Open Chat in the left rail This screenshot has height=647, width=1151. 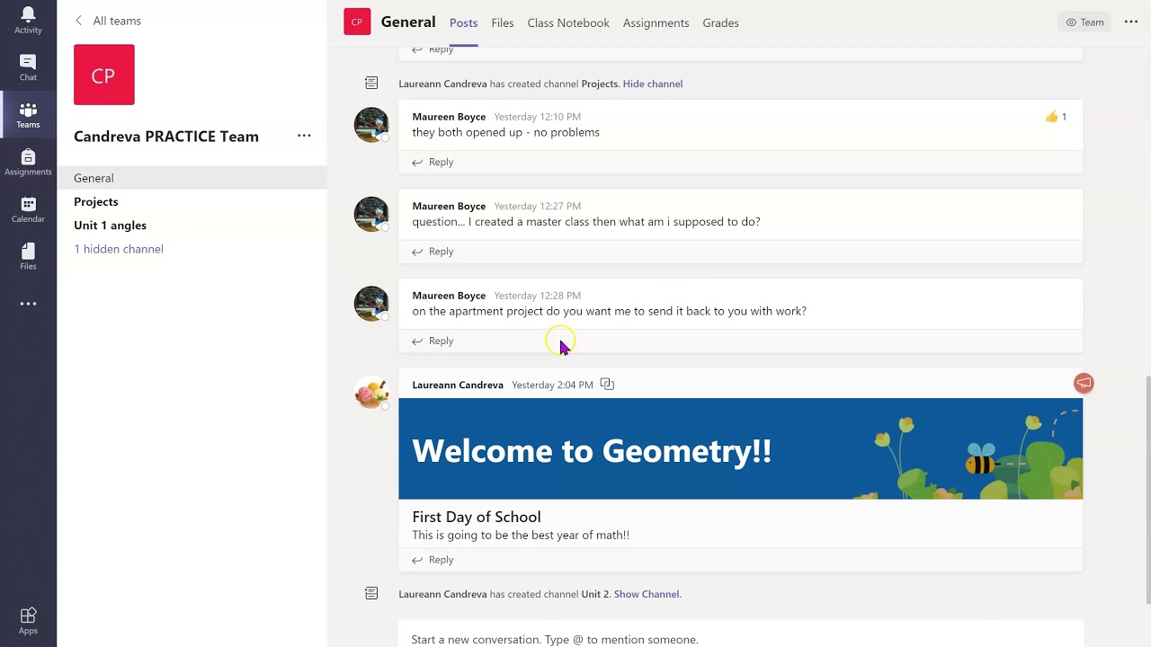click(x=28, y=67)
